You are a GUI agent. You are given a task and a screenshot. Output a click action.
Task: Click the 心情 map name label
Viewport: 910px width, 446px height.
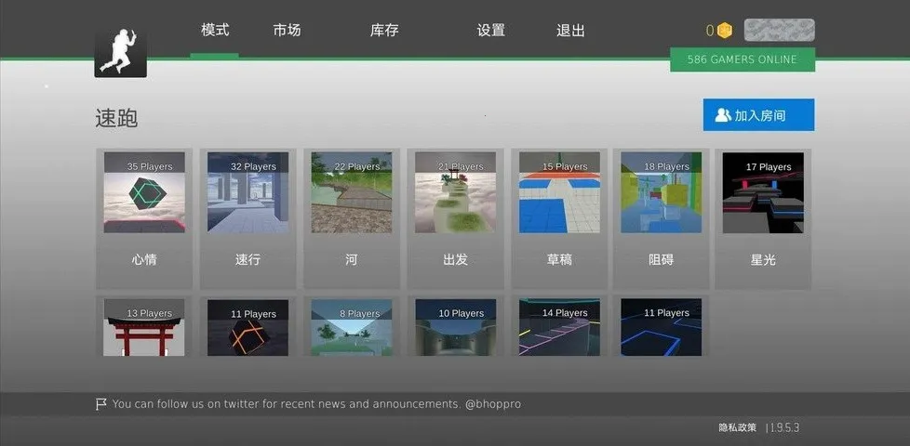144,260
